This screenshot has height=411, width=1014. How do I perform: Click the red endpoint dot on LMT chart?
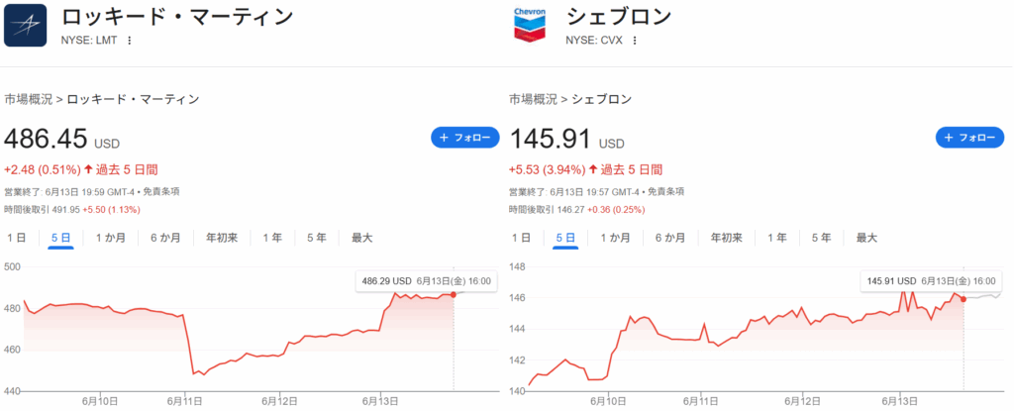click(453, 295)
